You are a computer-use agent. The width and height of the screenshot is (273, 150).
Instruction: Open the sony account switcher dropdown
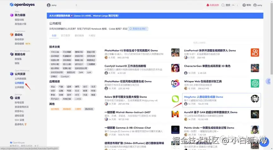(62, 5)
